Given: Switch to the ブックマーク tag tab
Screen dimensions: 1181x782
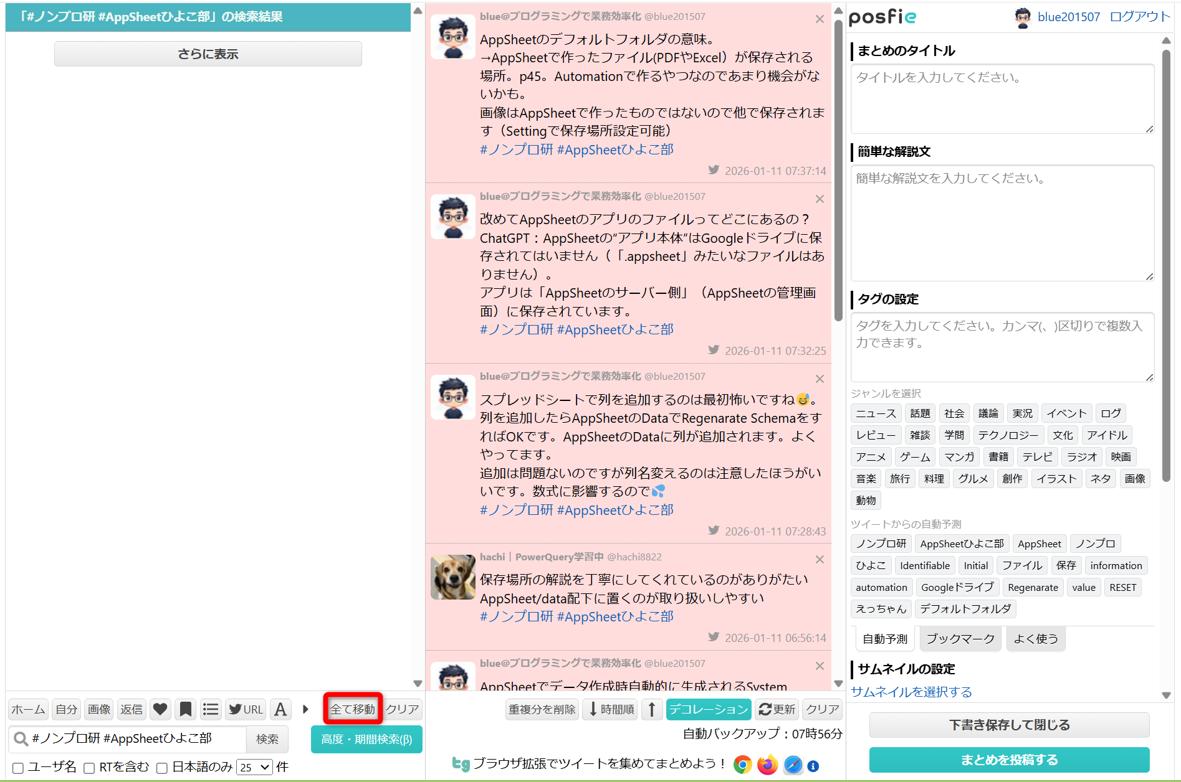Looking at the screenshot, I should [x=960, y=639].
